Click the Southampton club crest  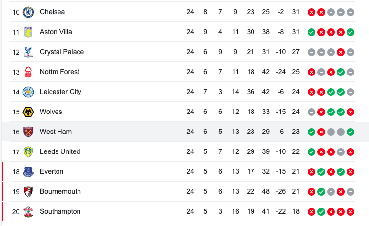coord(28,212)
